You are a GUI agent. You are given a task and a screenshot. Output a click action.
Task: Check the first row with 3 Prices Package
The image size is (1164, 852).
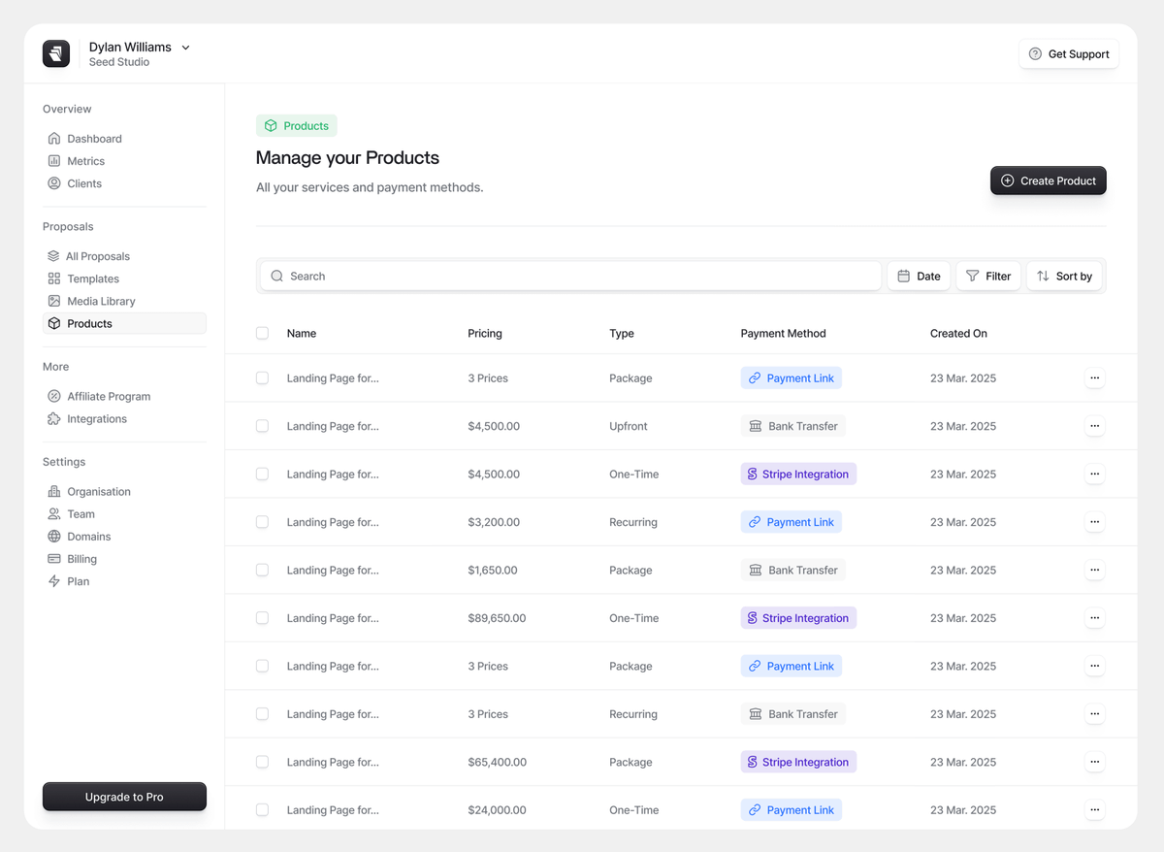[262, 377]
